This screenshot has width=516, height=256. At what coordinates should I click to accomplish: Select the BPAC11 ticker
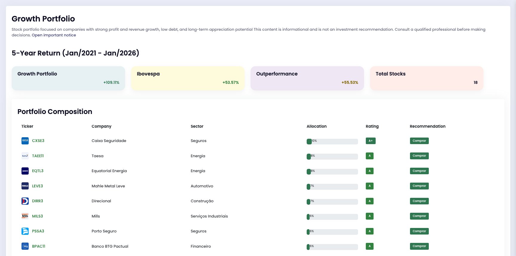39,246
